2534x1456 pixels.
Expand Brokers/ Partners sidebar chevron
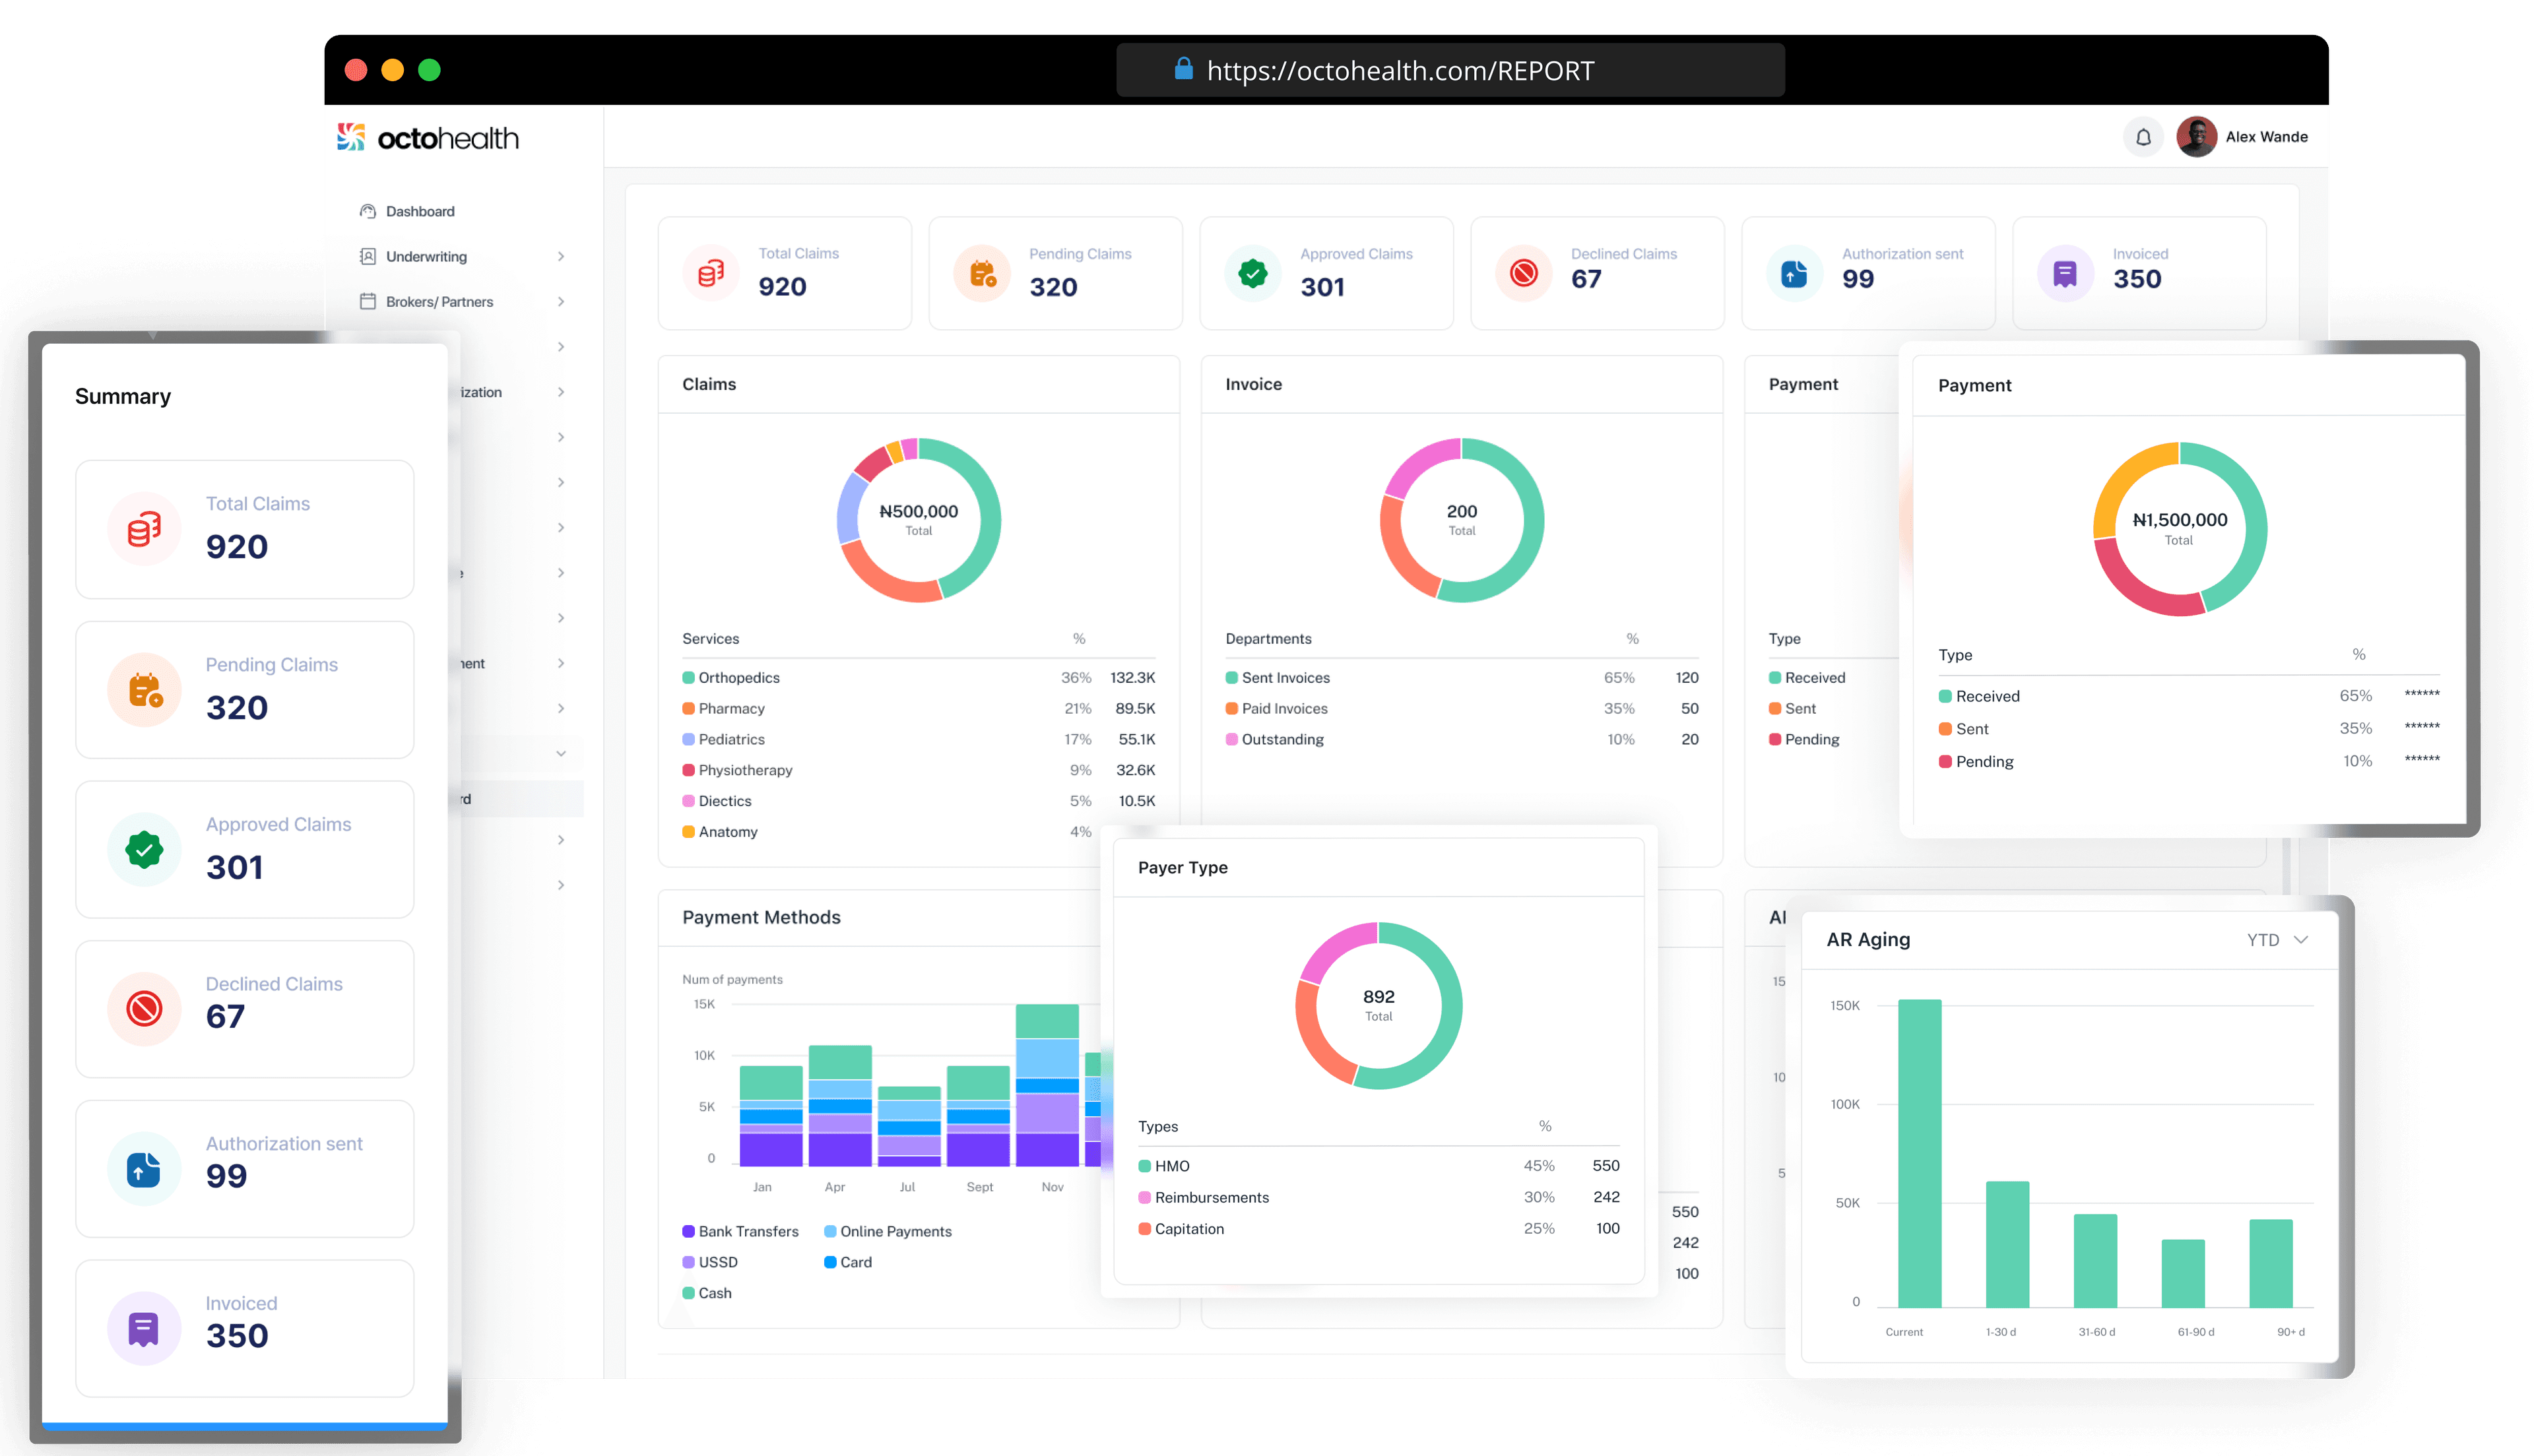561,302
